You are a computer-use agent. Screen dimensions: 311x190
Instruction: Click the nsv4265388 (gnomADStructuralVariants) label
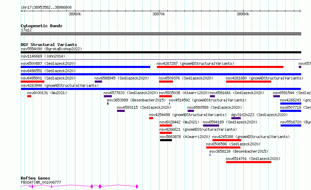[x=251, y=137]
